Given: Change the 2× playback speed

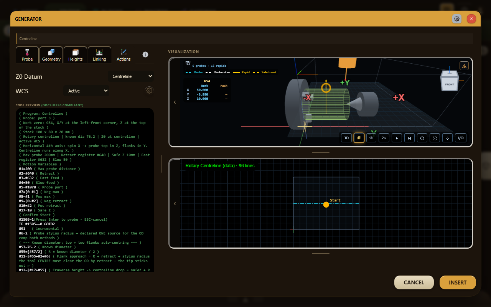Looking at the screenshot, I should [384, 138].
